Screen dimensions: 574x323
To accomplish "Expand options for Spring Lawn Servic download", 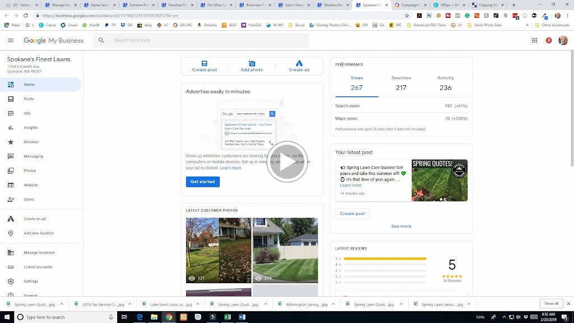I will [x=469, y=304].
